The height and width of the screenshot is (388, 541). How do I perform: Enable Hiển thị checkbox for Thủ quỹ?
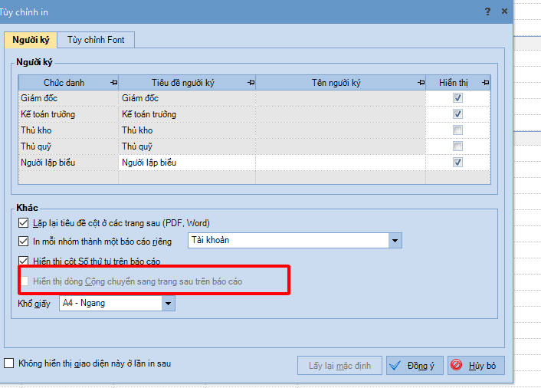point(457,146)
